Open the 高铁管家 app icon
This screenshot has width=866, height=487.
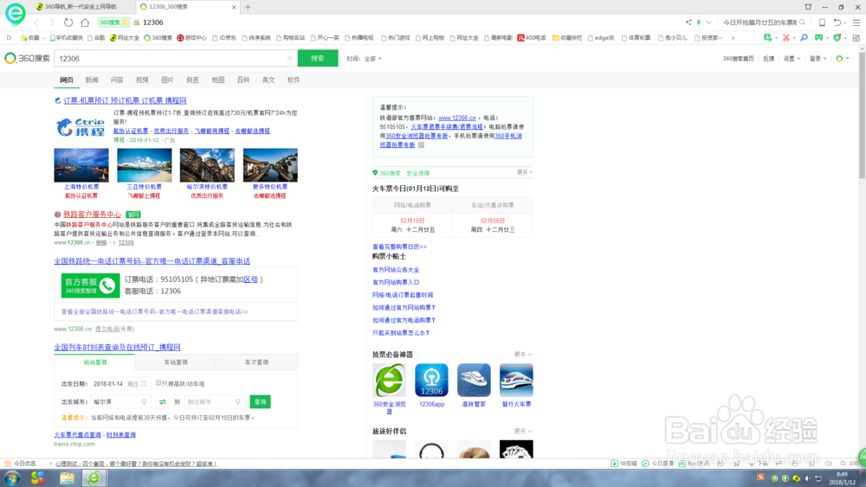pos(474,380)
